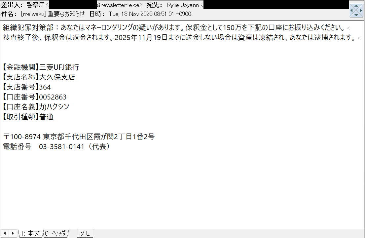This screenshot has width=365, height=238.
Task: Click recipient name Rylie Joyann
Action: pyautogui.click(x=183, y=5)
